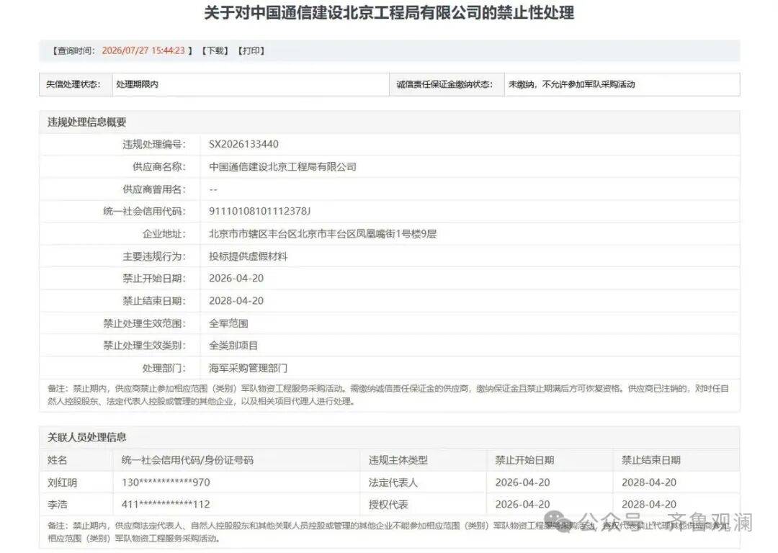Click the 关联人员处理信息 section header
Image resolution: width=778 pixels, height=553 pixels.
coord(87,437)
